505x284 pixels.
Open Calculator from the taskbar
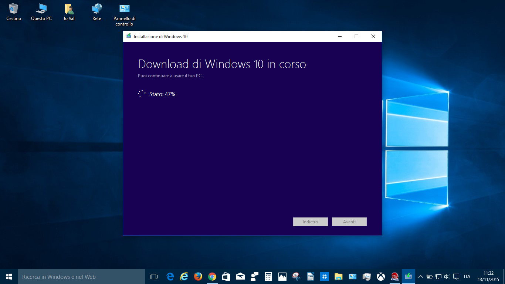pyautogui.click(x=268, y=277)
